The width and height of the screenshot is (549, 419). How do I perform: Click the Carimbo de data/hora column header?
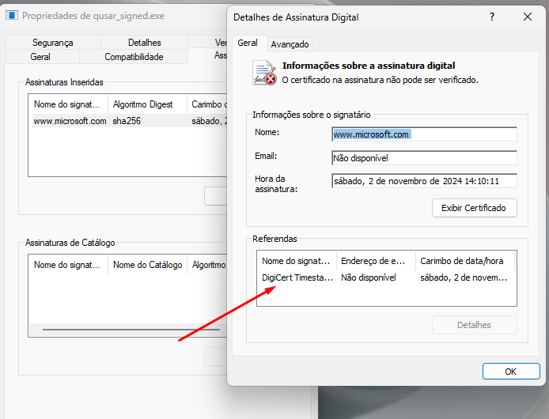click(465, 261)
